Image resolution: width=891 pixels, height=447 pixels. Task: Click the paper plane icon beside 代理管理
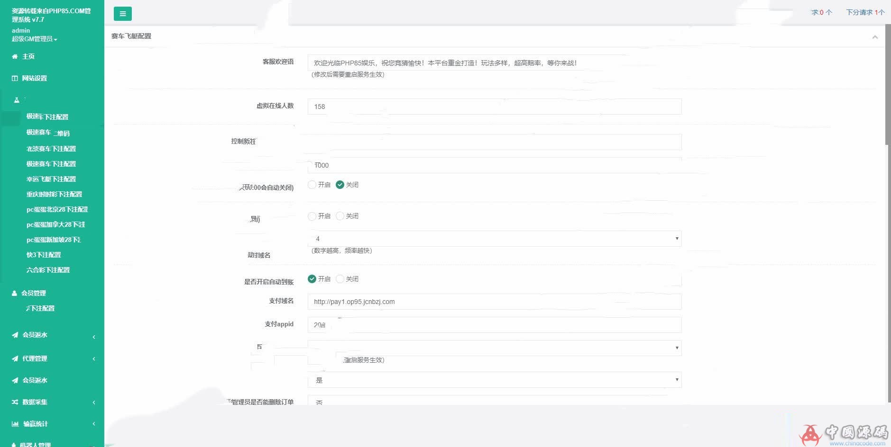point(15,358)
